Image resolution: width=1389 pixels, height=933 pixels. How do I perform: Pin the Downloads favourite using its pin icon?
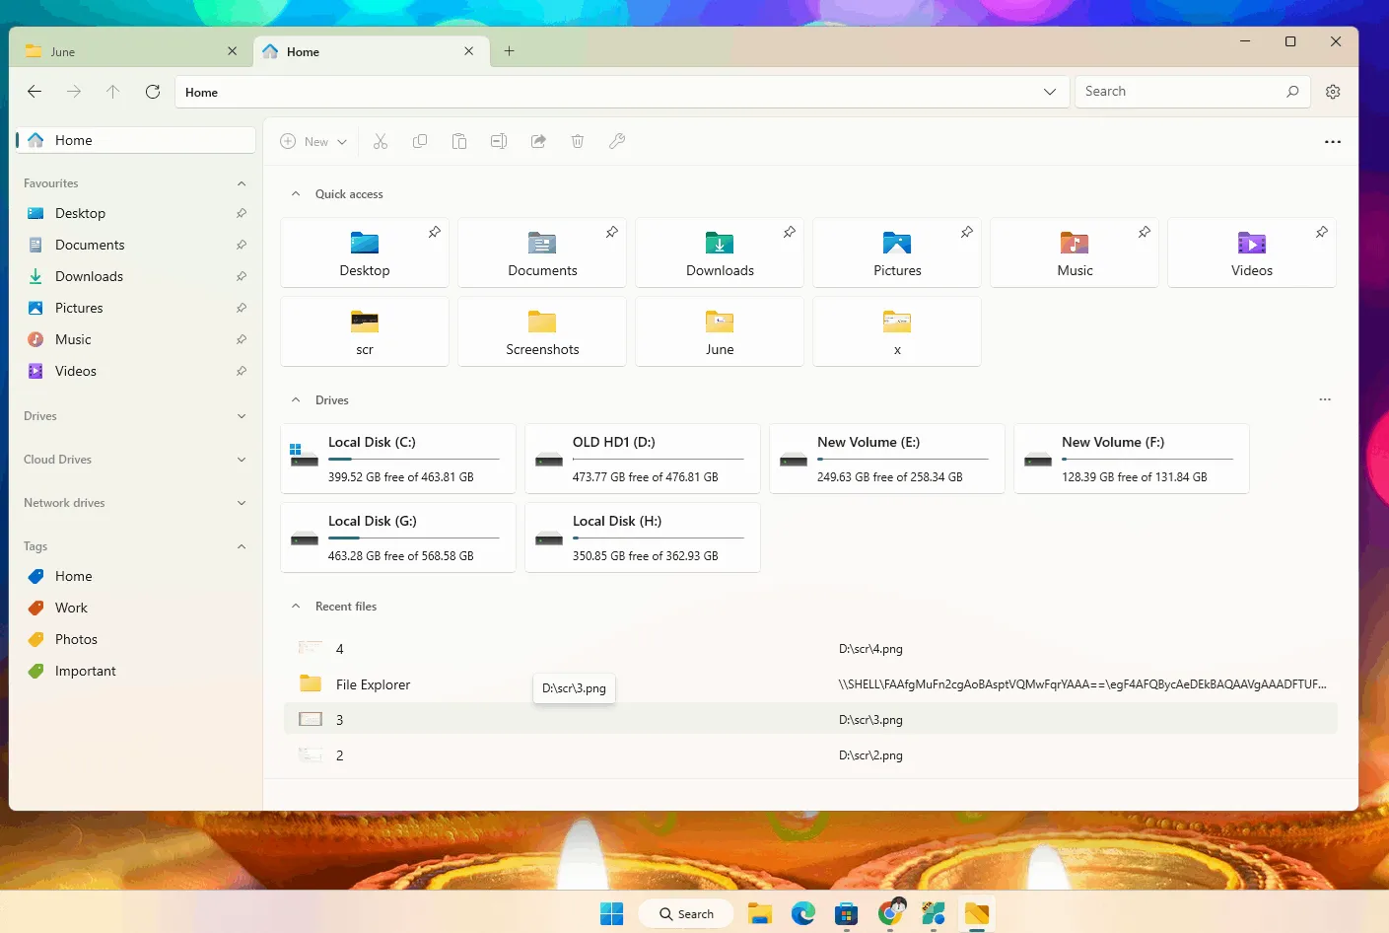(x=242, y=276)
